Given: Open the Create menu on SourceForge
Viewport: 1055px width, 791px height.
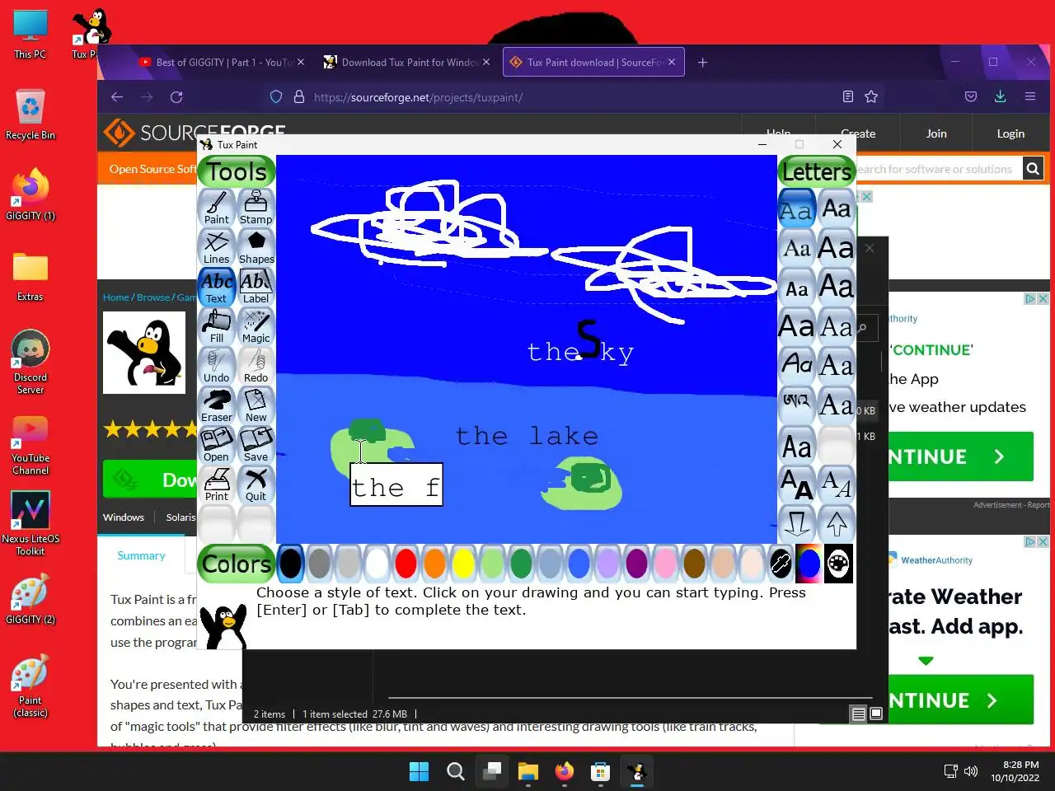Looking at the screenshot, I should pos(858,133).
